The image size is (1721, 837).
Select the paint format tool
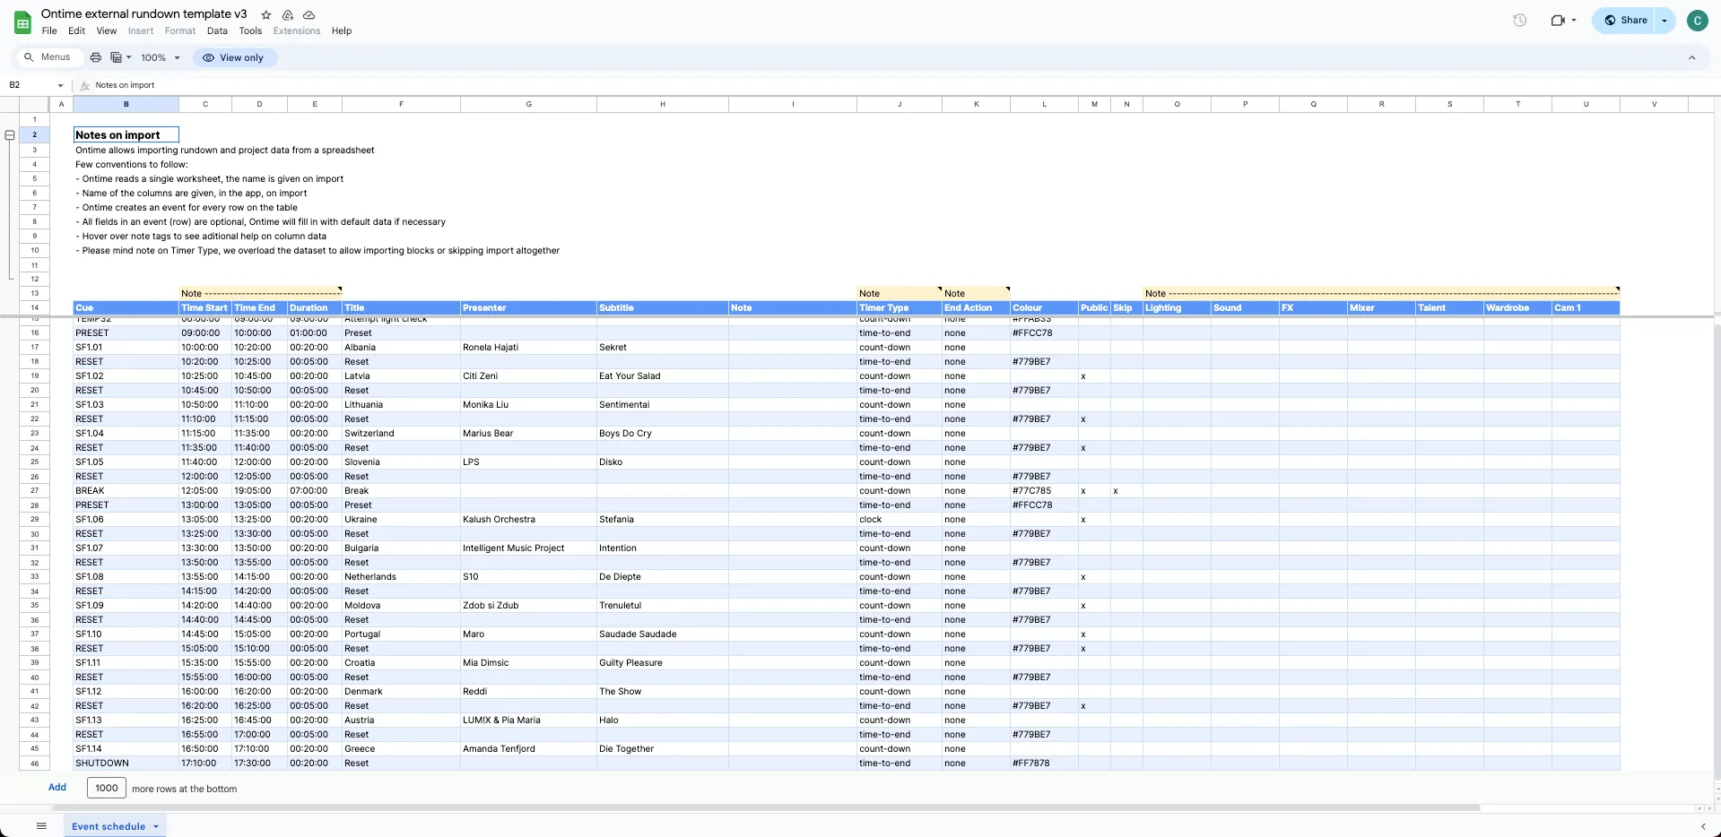pos(117,56)
